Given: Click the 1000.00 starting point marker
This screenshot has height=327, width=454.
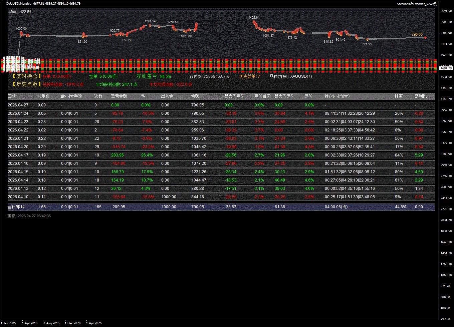Looking at the screenshot, I should tap(21, 33).
